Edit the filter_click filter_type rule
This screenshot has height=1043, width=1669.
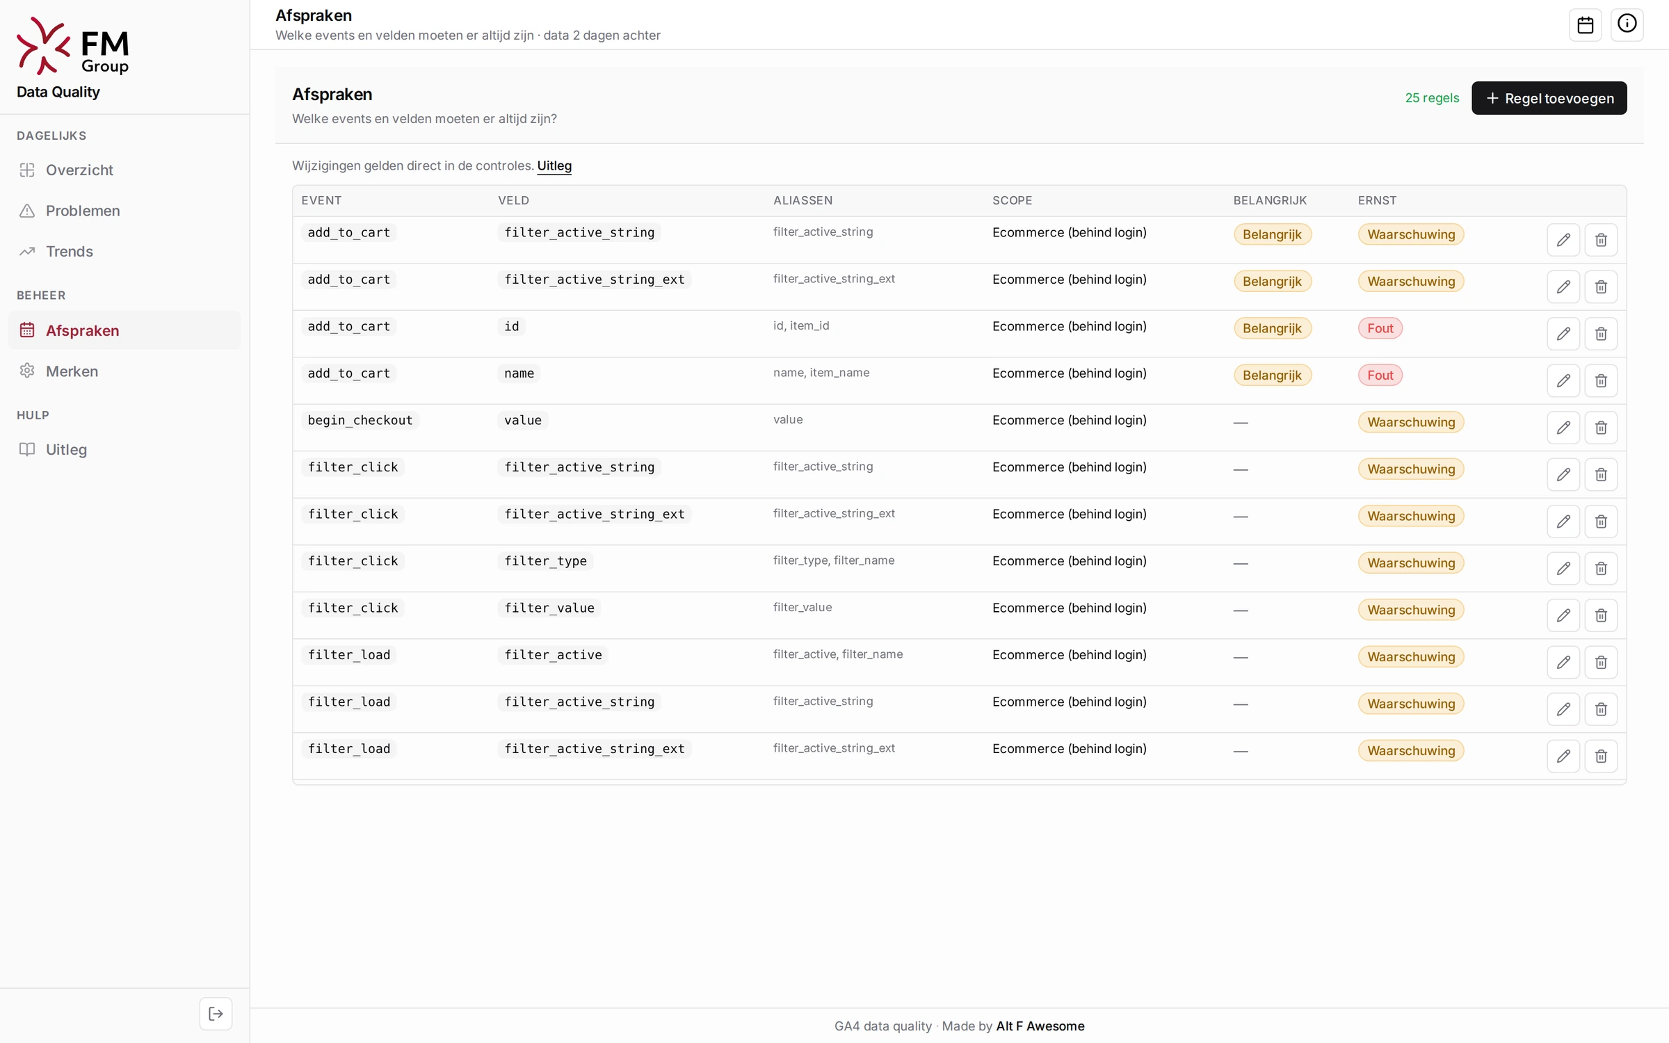coord(1563,568)
